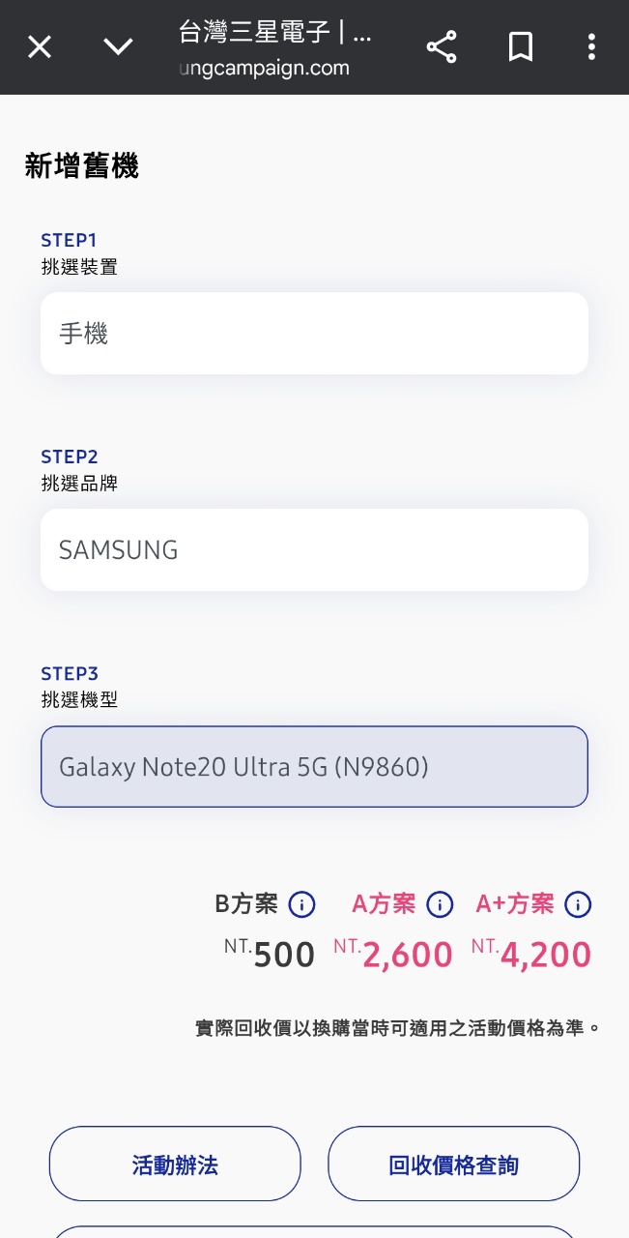629x1238 pixels.
Task: Open the STEP2 brand dropdown showing SAMSUNG
Action: (314, 550)
